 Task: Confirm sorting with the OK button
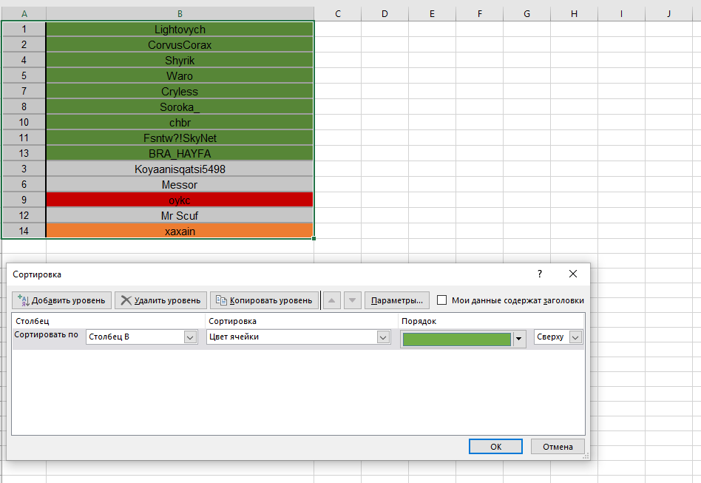pos(495,447)
